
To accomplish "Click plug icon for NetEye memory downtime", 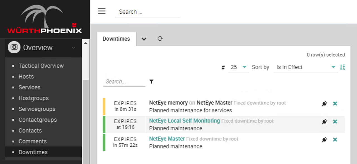I will 324,104.
